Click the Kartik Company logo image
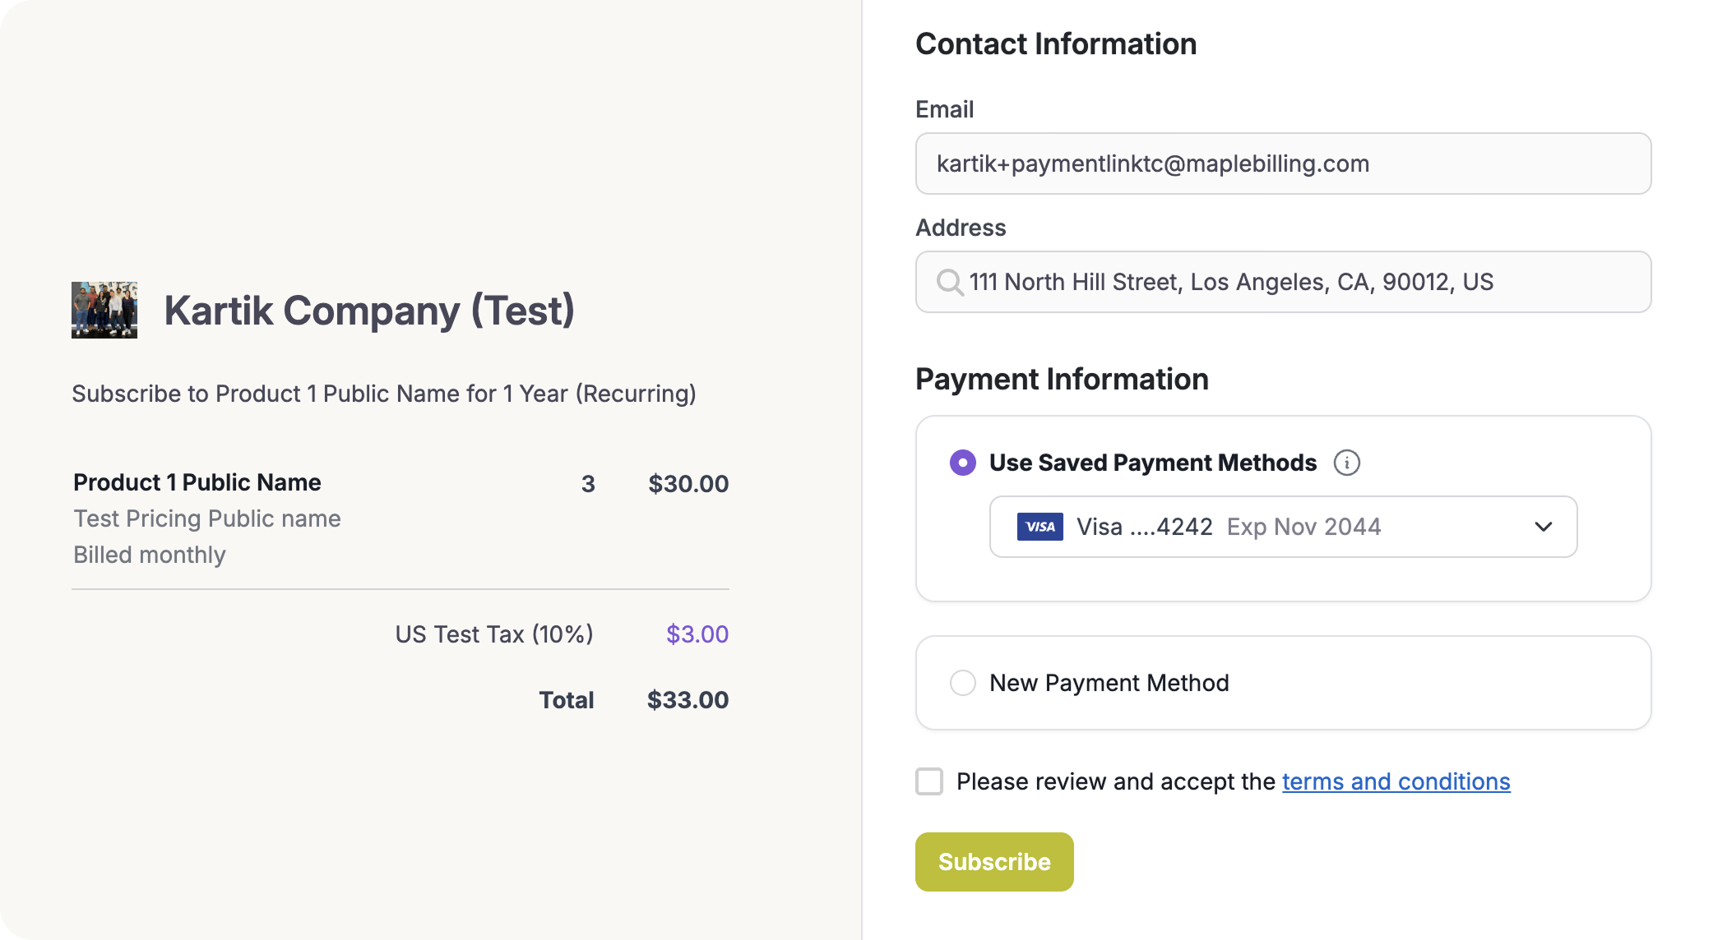This screenshot has height=940, width=1727. [x=104, y=310]
